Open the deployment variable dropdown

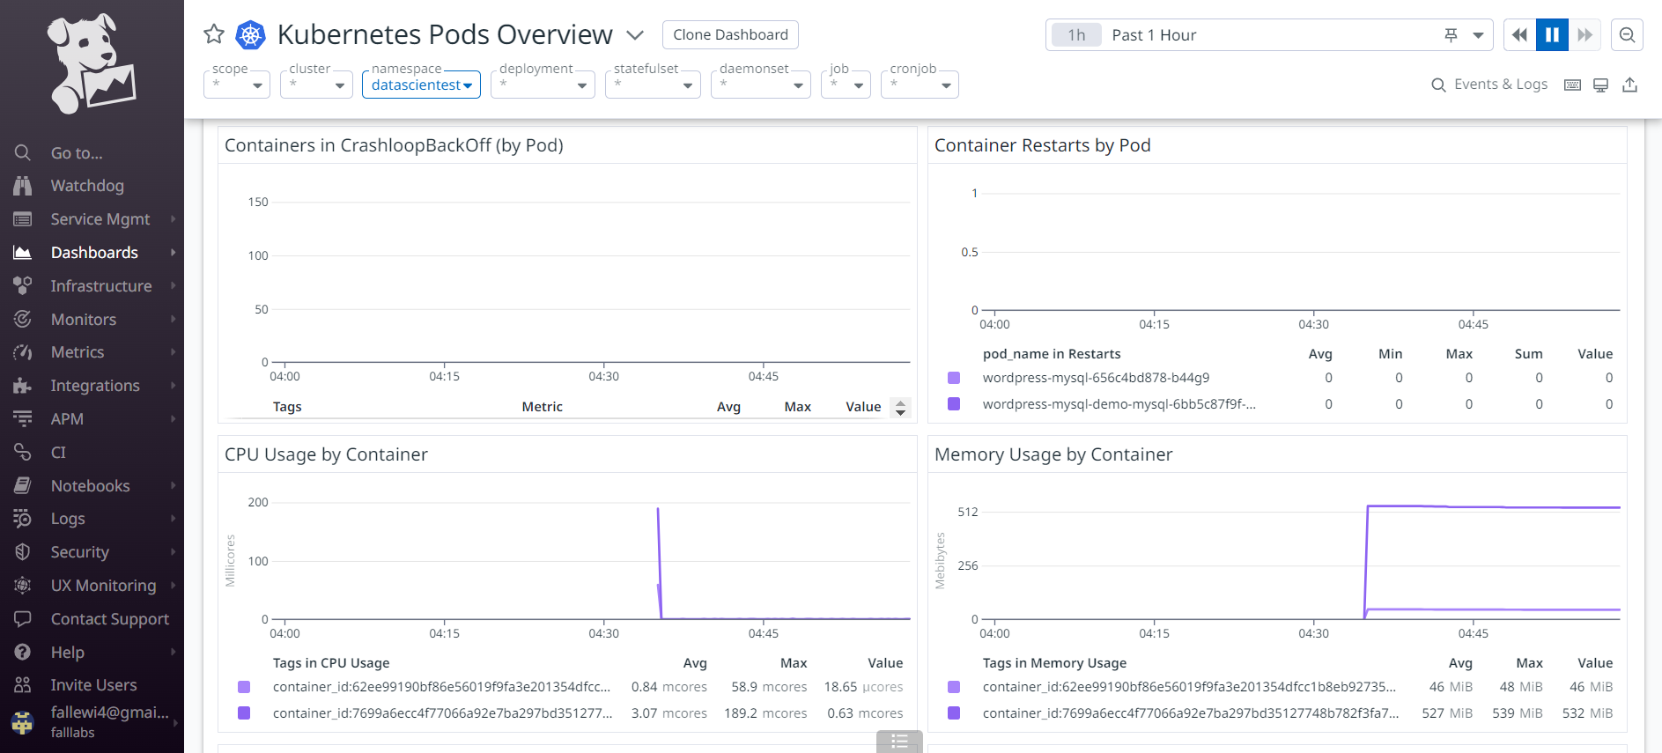tap(543, 85)
